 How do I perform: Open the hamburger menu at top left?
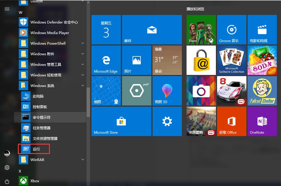click(x=7, y=9)
